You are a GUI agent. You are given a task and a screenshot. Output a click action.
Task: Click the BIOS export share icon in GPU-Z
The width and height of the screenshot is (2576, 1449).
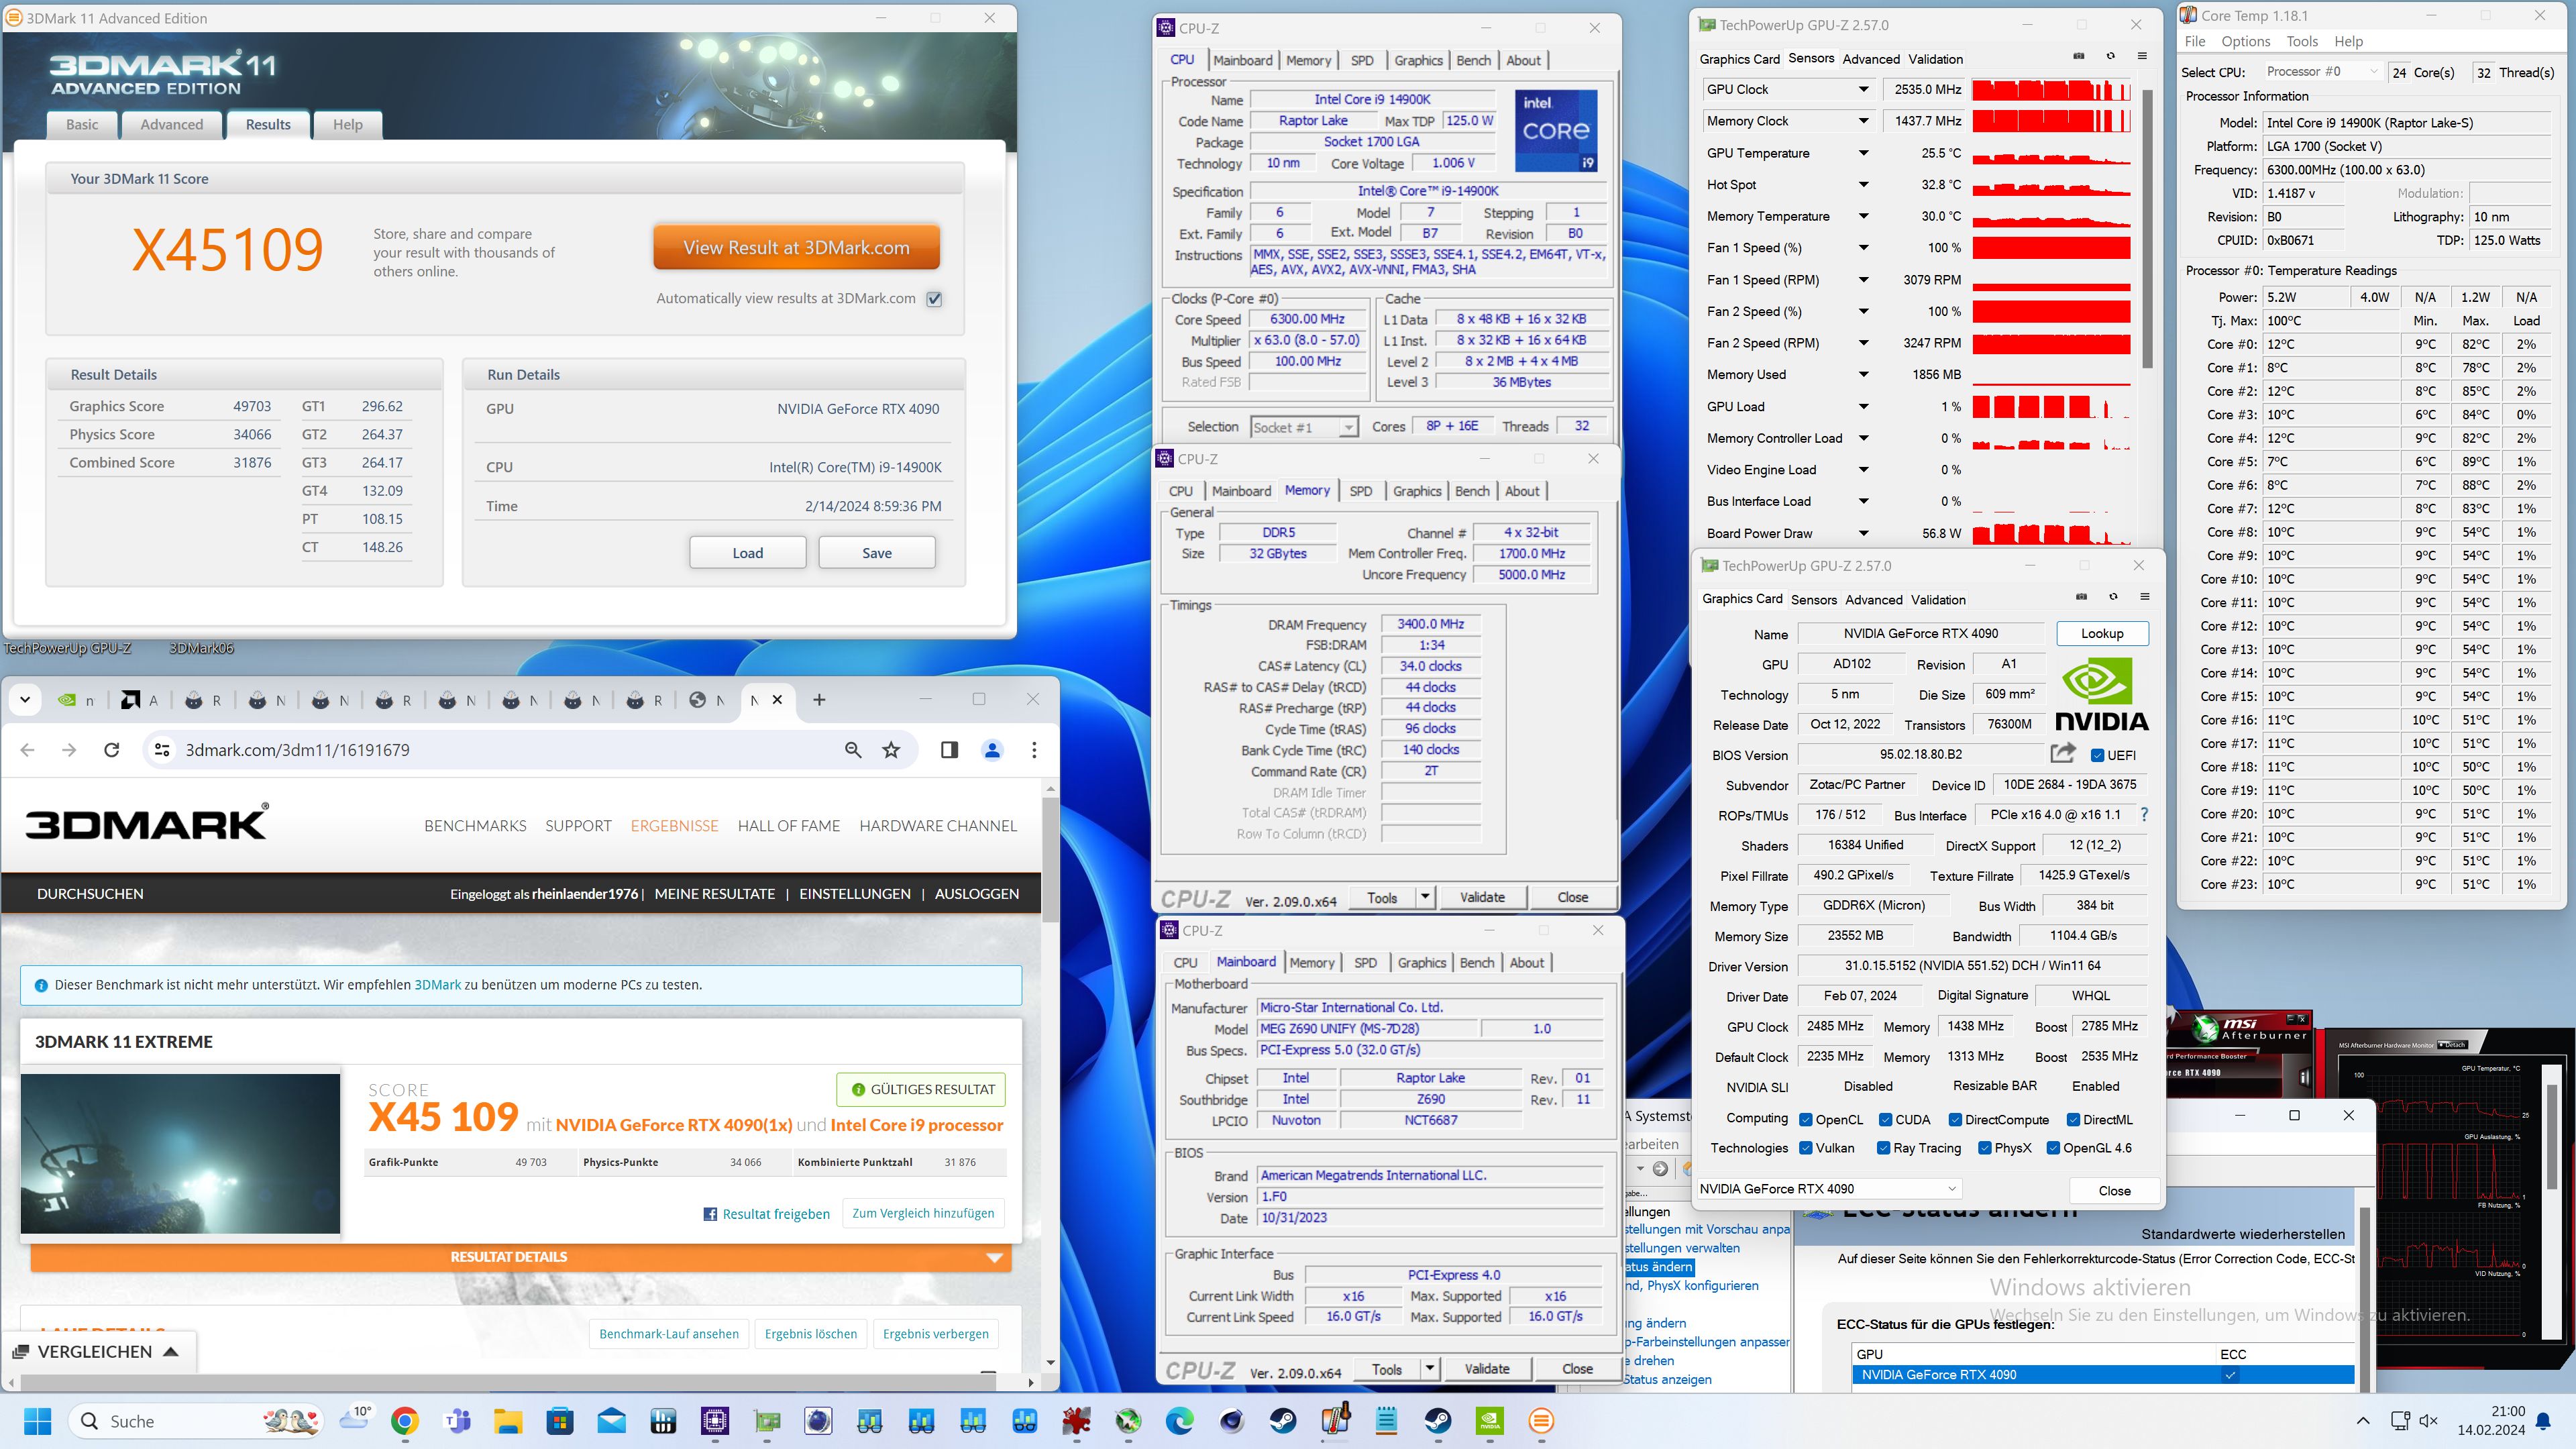[x=2063, y=753]
